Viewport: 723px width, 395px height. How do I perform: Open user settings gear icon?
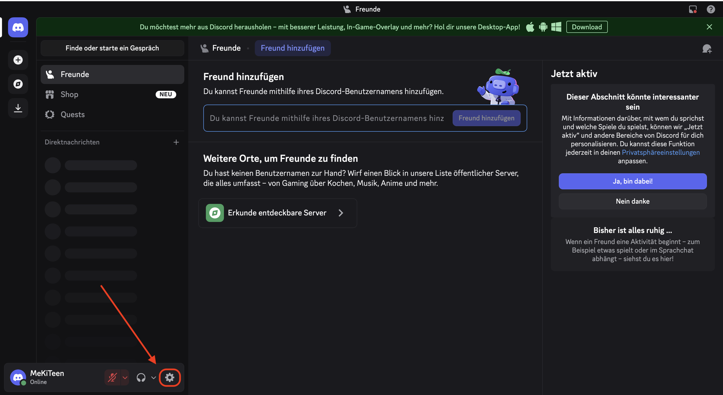(x=169, y=377)
